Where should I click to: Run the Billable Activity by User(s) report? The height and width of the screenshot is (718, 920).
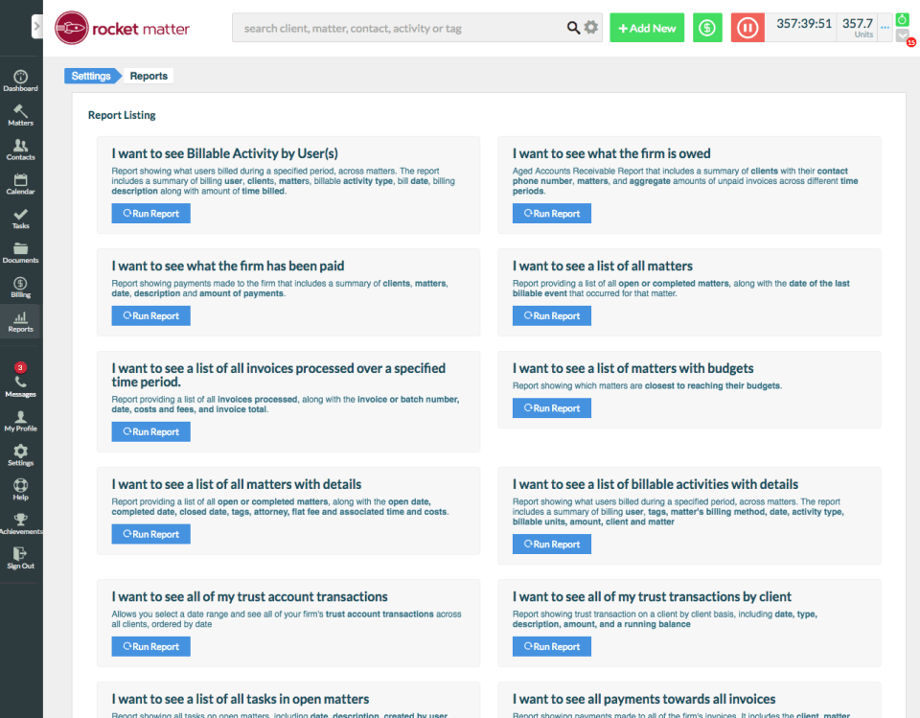point(150,214)
